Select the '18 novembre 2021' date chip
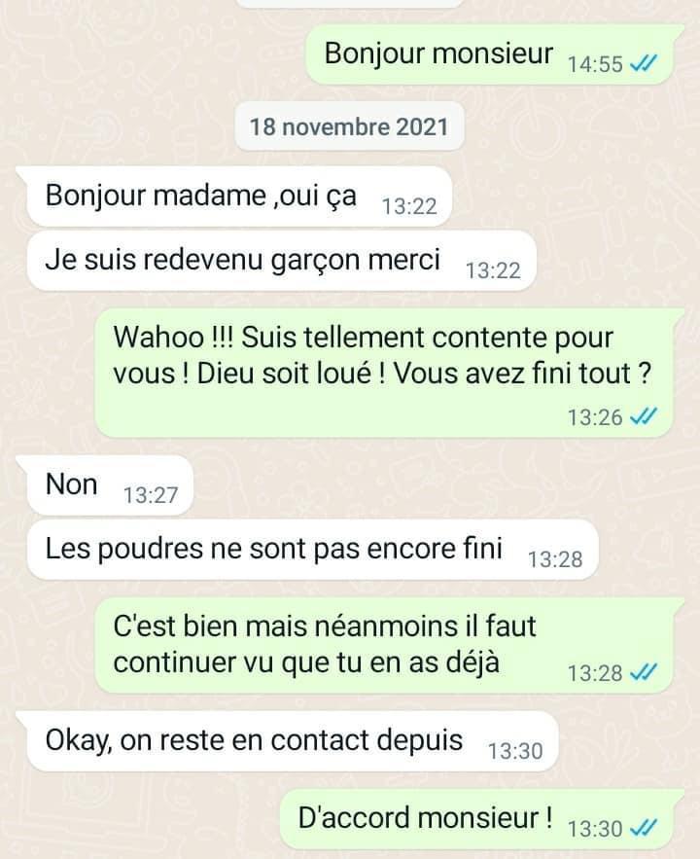This screenshot has height=859, width=700. pos(349,126)
